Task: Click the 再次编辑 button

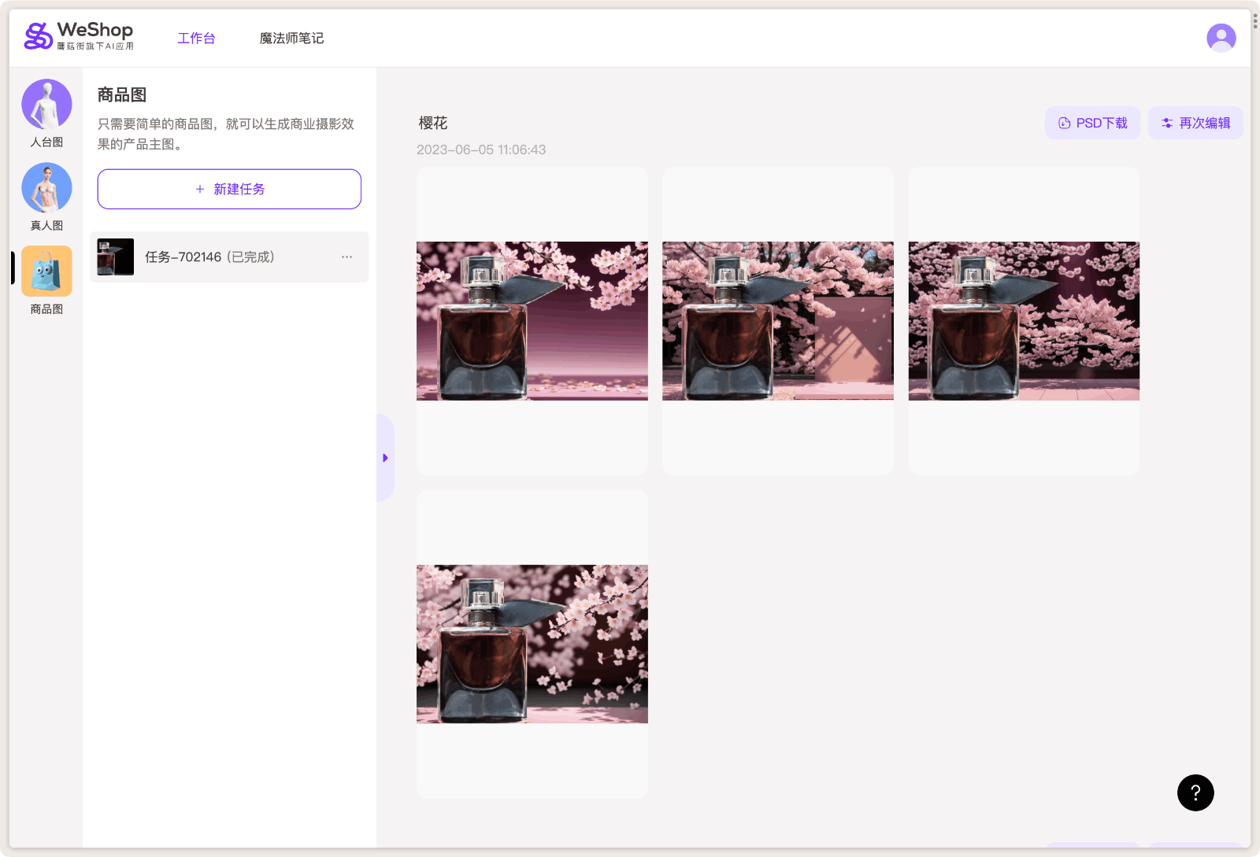Action: click(1195, 122)
